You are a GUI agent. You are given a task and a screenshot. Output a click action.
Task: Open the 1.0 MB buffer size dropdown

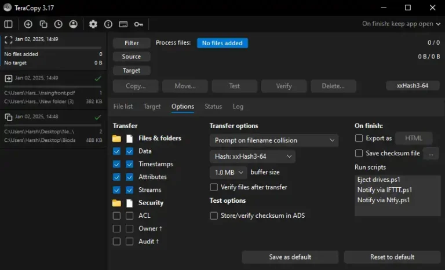coord(228,172)
